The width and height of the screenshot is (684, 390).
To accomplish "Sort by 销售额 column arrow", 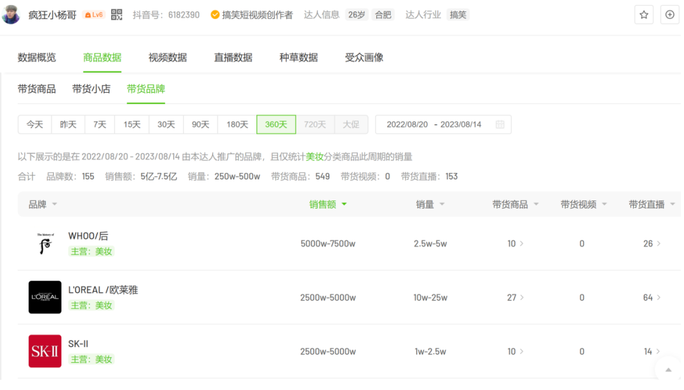I will [344, 204].
